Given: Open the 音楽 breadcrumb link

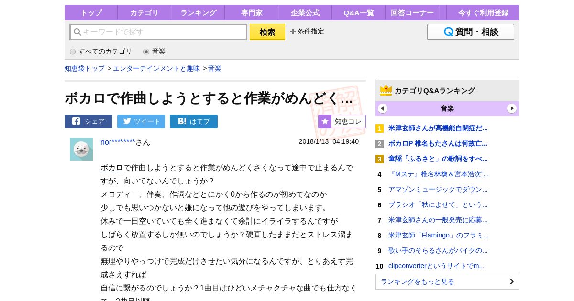Looking at the screenshot, I should tap(215, 68).
